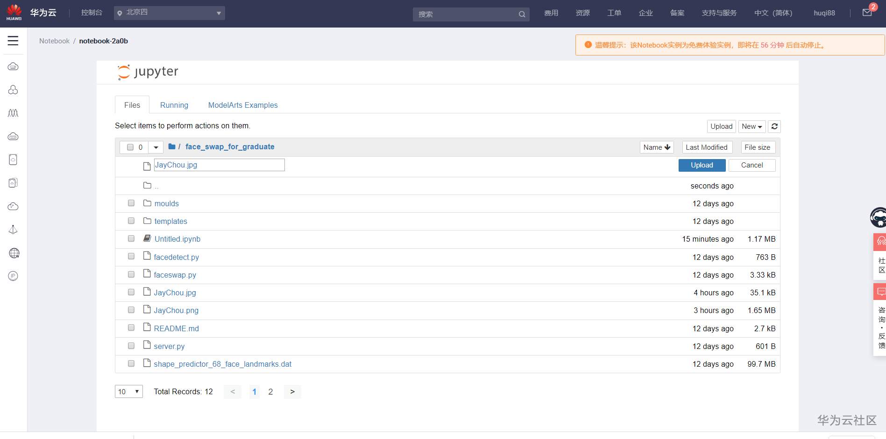Viewport: 886px width, 439px height.
Task: Click the JayChou.png file icon
Action: click(x=147, y=309)
